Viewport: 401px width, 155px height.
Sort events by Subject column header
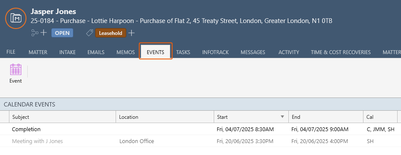(x=62, y=117)
